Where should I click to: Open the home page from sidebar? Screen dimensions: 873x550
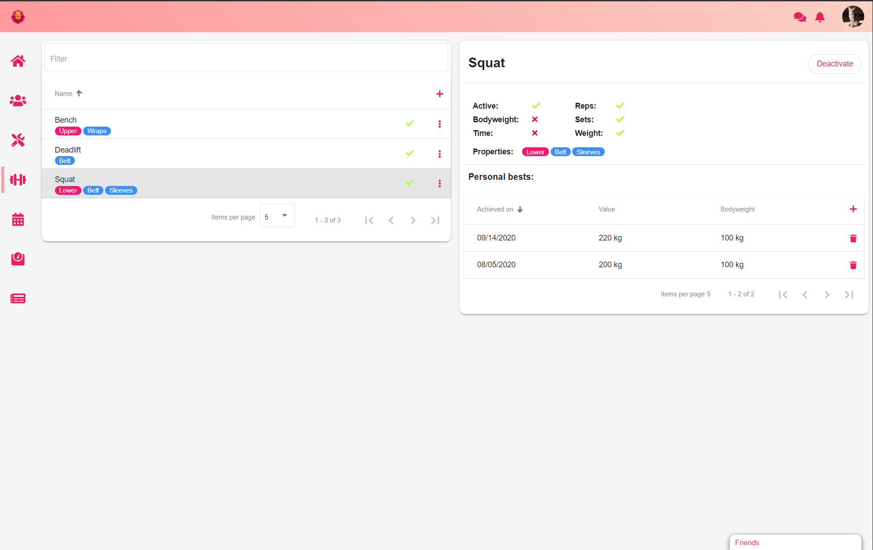coord(18,61)
